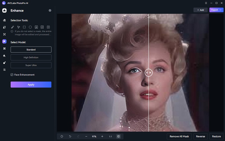The width and height of the screenshot is (225, 141).
Task: Open the checkerboard background removal tool
Action: pos(4,34)
